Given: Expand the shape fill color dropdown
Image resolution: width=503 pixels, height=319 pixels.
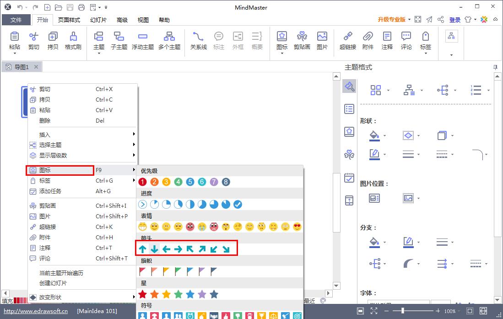Looking at the screenshot, I should (384, 136).
